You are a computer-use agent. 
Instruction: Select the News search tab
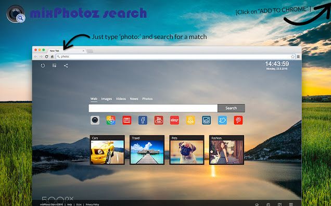click(x=134, y=99)
